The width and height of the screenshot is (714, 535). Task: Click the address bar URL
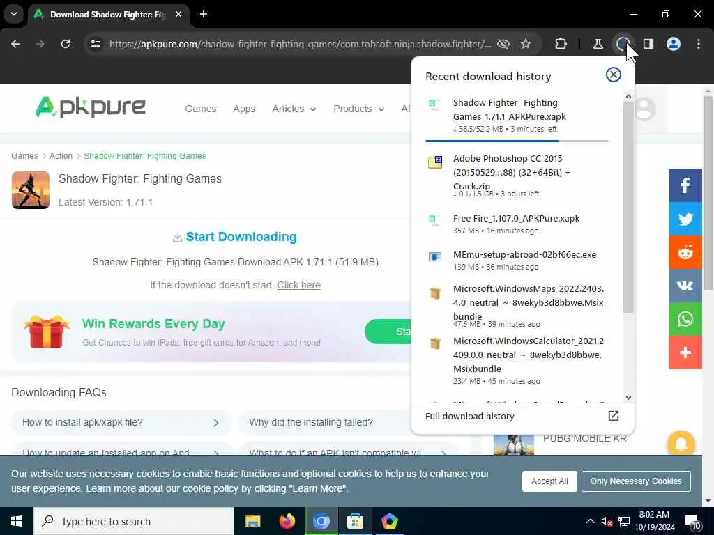tap(300, 44)
